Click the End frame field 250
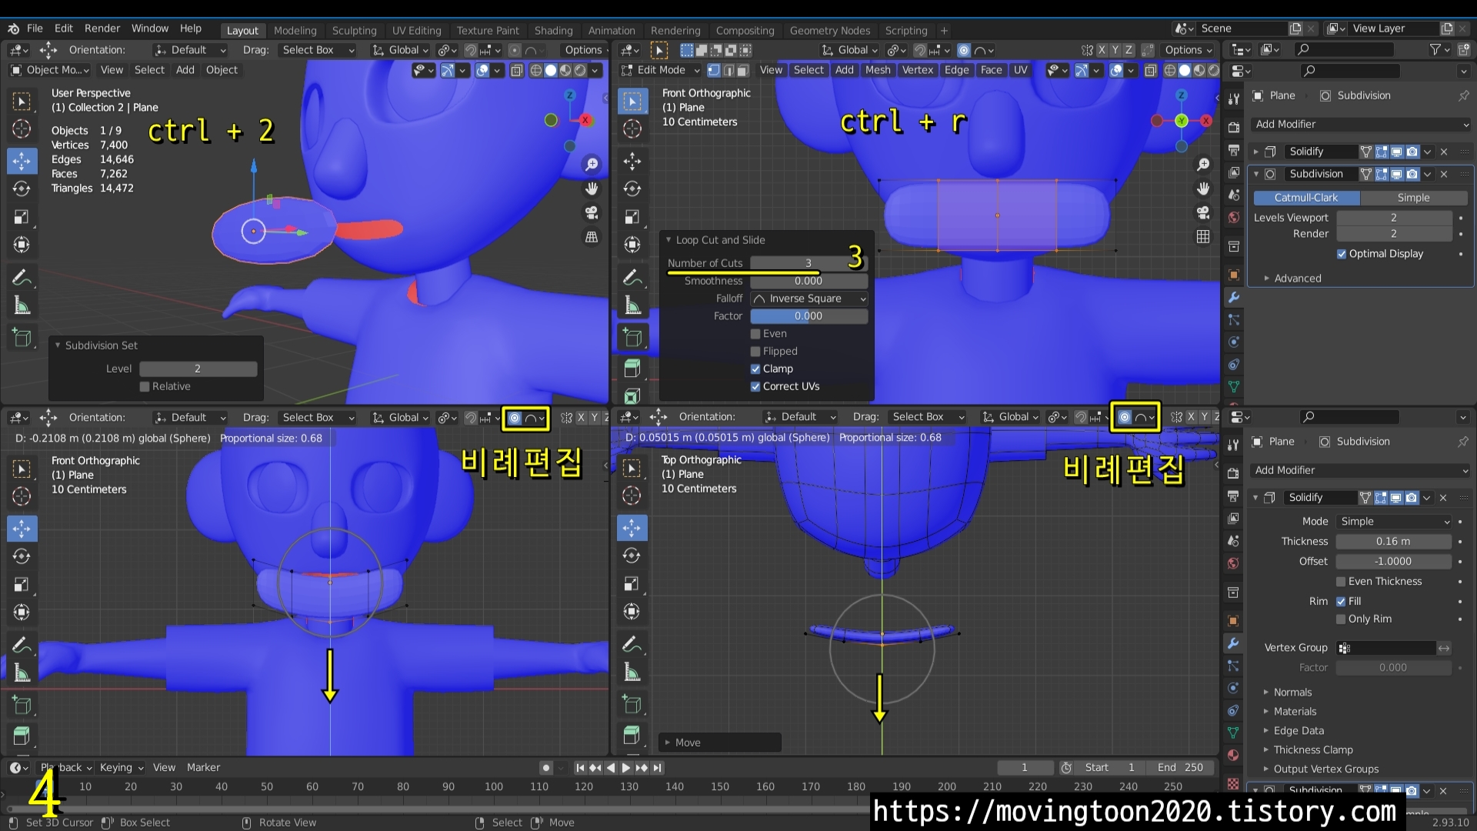Viewport: 1477px width, 831px height. 1180,768
